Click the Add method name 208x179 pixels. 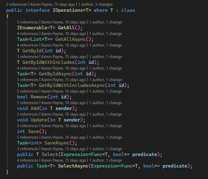[x=35, y=108]
